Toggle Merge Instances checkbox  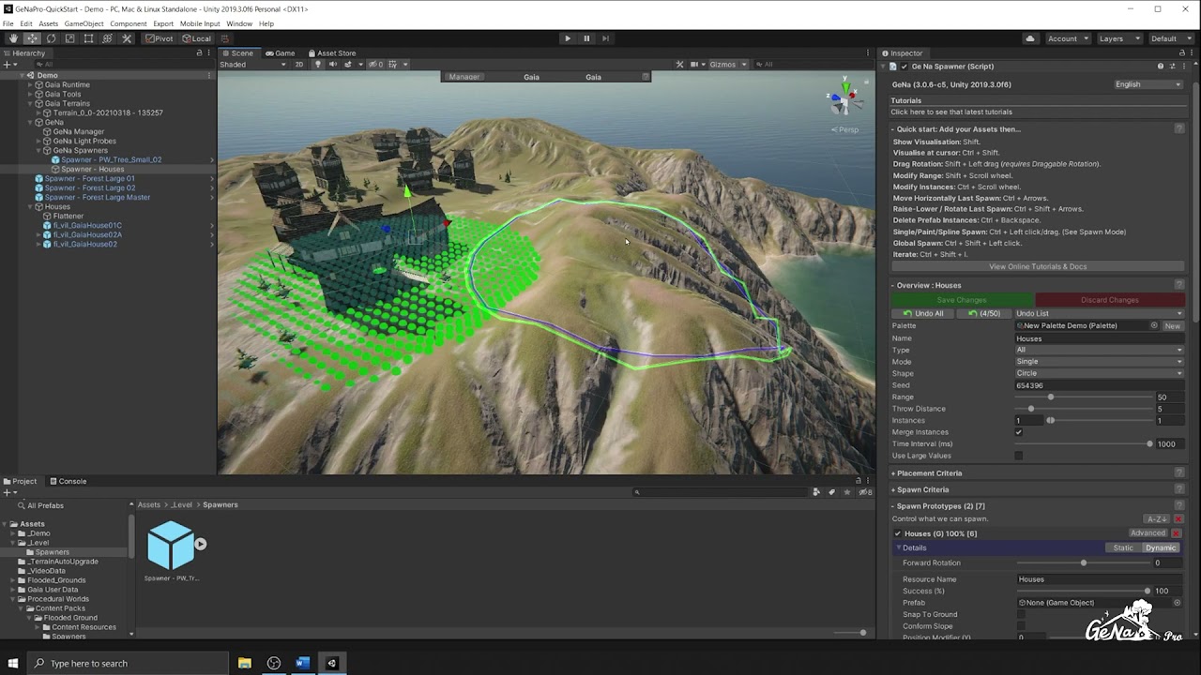tap(1019, 432)
